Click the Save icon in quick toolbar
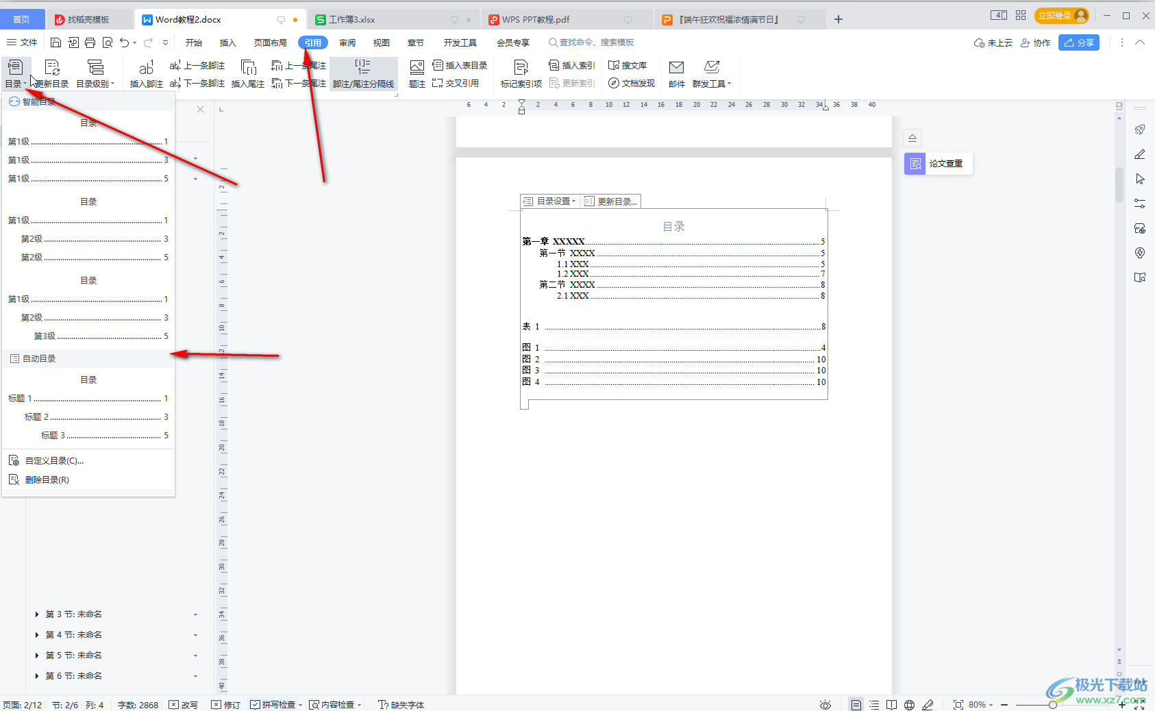The height and width of the screenshot is (711, 1155). point(56,42)
